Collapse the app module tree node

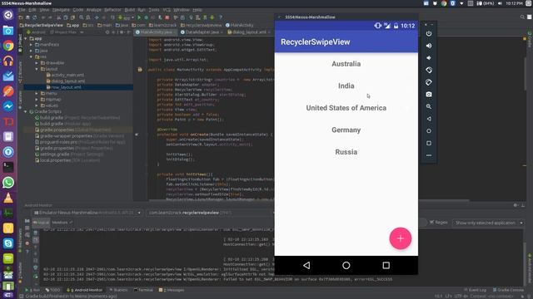click(26, 39)
